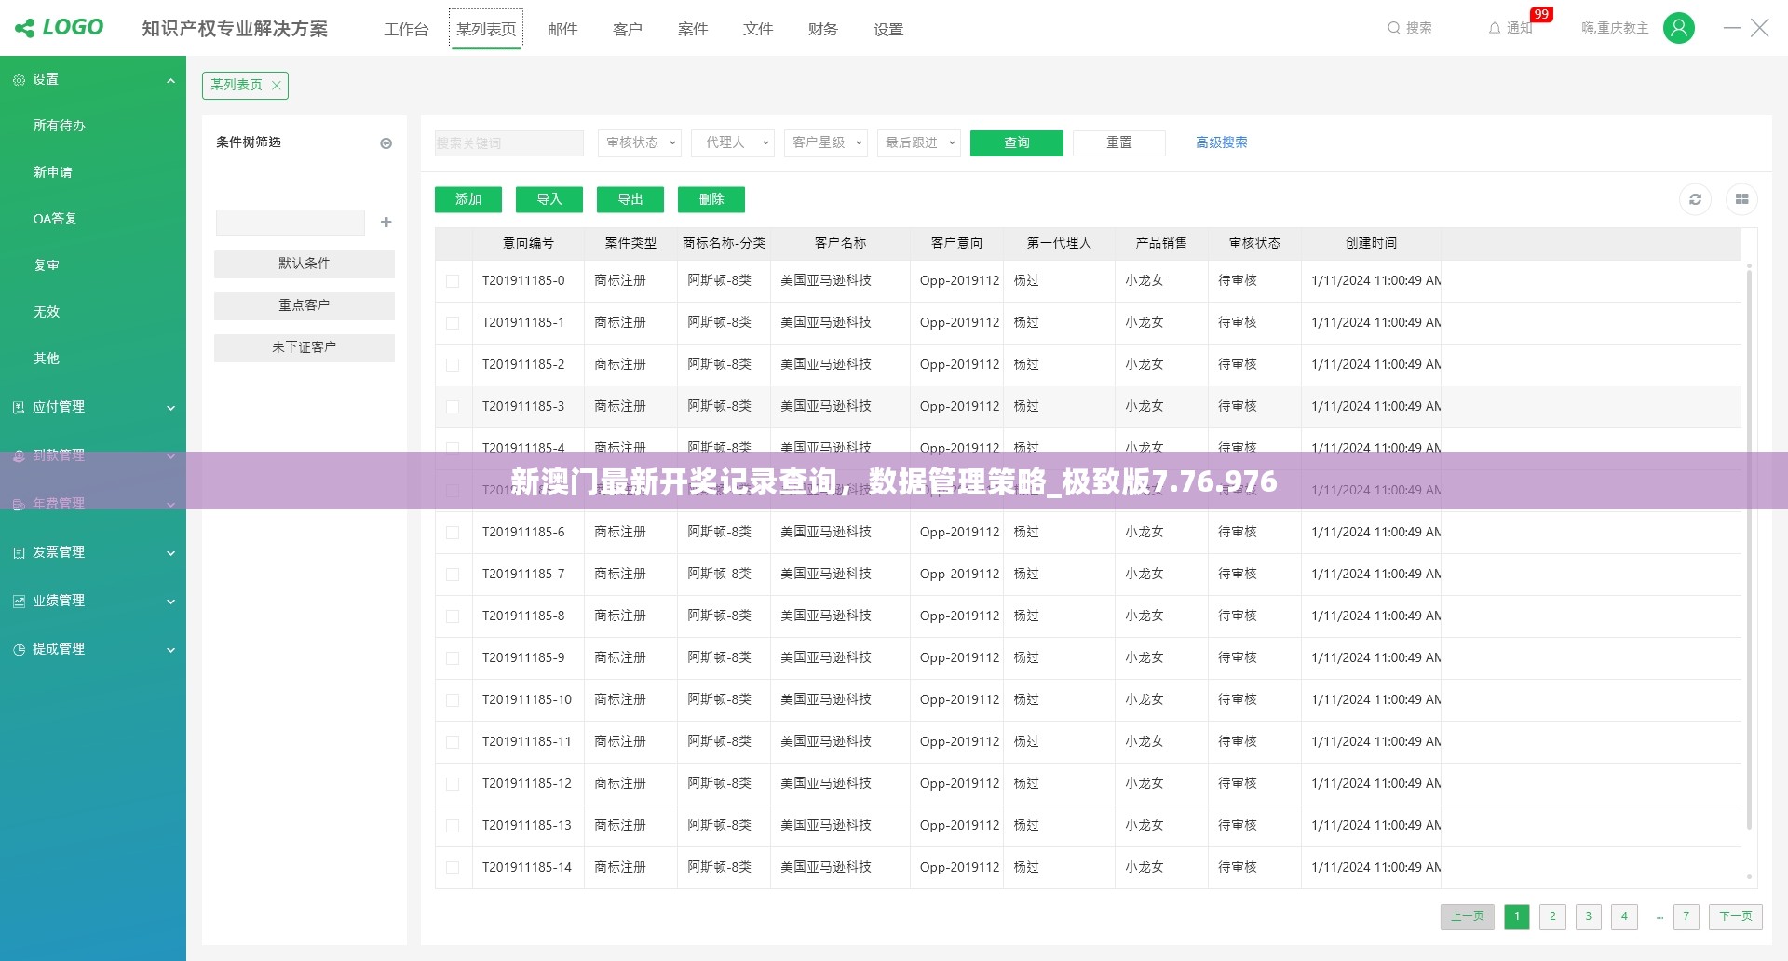Click the 提成管理 sidebar icon

point(19,649)
